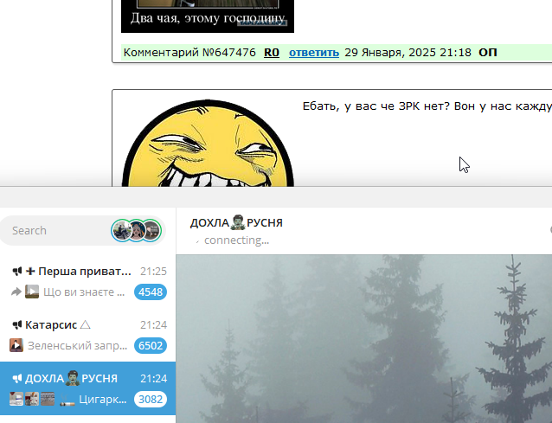Open the 'Два чая' meme image

coord(207,16)
